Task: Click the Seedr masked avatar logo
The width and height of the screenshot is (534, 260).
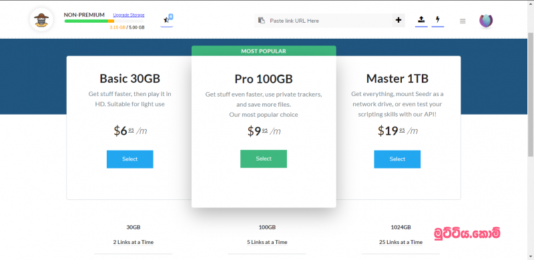Action: pos(41,20)
